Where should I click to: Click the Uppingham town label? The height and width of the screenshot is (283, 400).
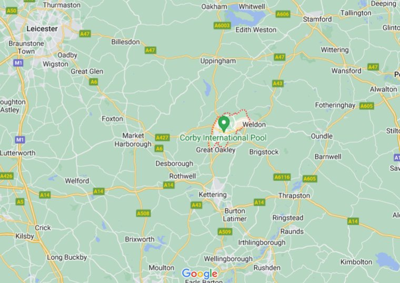[218, 61]
